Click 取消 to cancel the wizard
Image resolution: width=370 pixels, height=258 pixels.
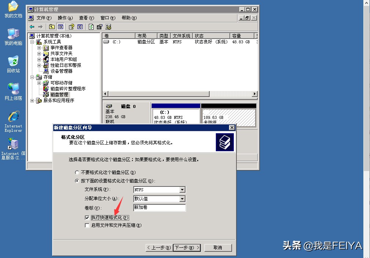[218, 248]
